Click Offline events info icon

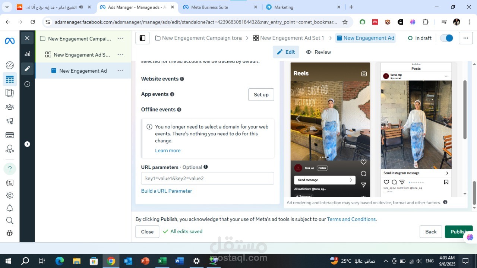(x=179, y=110)
